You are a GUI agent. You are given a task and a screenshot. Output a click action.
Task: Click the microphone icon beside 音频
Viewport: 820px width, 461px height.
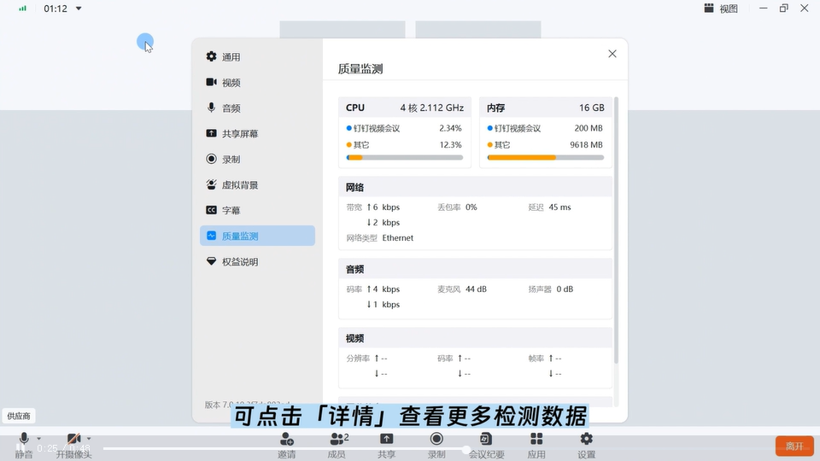[x=211, y=108]
